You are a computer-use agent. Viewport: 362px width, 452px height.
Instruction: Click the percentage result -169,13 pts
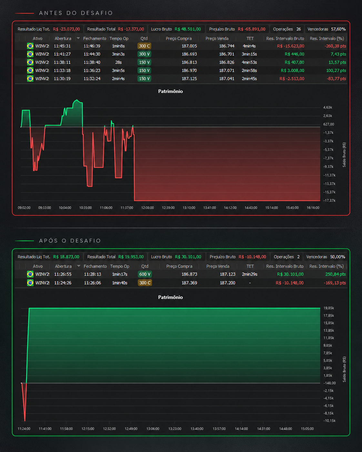pyautogui.click(x=335, y=283)
